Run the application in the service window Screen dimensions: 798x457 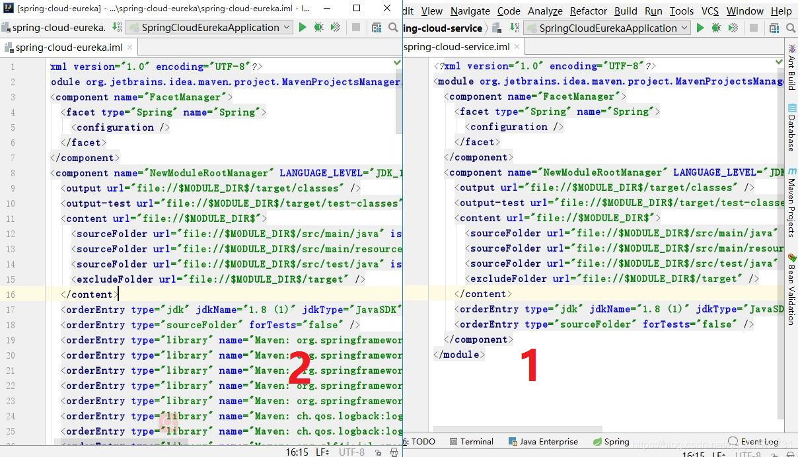pyautogui.click(x=700, y=28)
